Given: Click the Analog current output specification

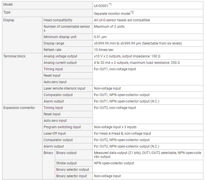Looking at the screenshot, I should click(x=137, y=63).
